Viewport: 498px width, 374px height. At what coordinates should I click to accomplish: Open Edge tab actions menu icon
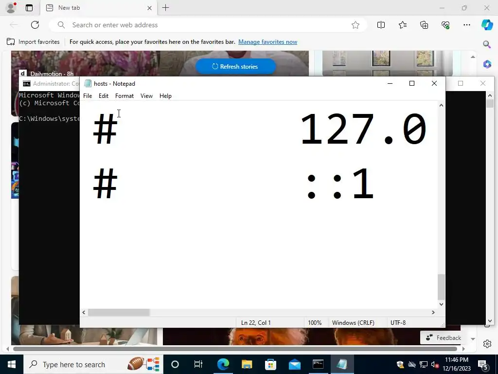coord(29,8)
